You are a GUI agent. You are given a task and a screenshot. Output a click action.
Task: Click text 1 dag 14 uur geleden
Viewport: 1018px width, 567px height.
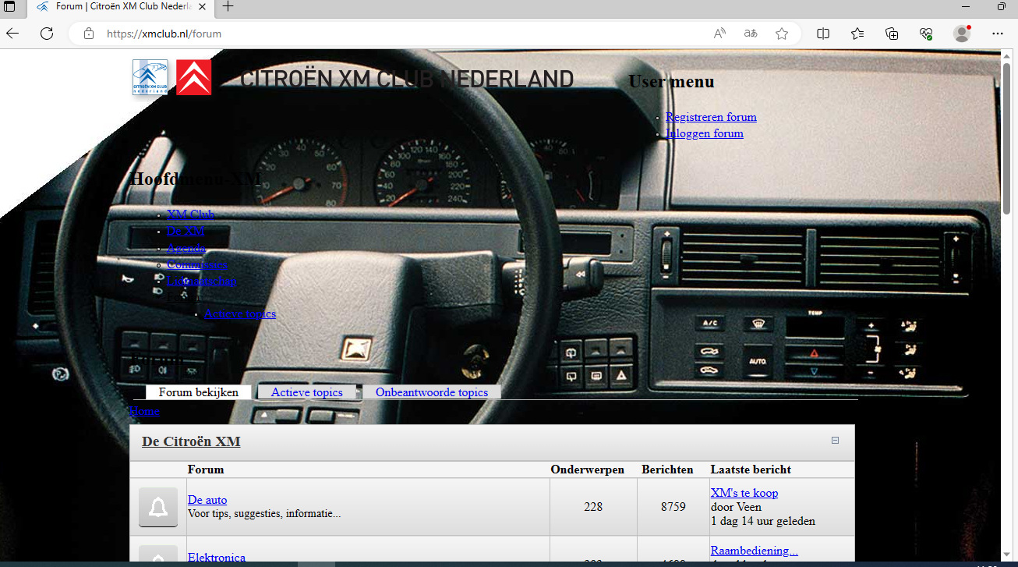pyautogui.click(x=763, y=521)
